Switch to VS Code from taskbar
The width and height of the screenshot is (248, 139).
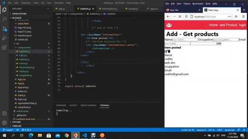pos(84,136)
